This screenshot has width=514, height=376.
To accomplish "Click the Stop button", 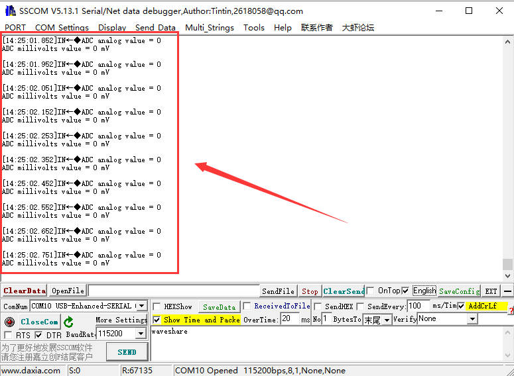I will tap(310, 291).
